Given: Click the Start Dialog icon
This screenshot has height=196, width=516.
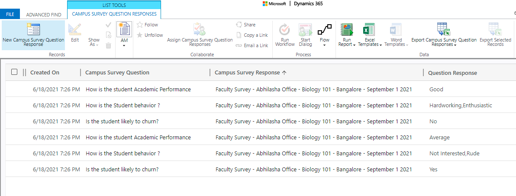Looking at the screenshot, I should click(x=305, y=29).
